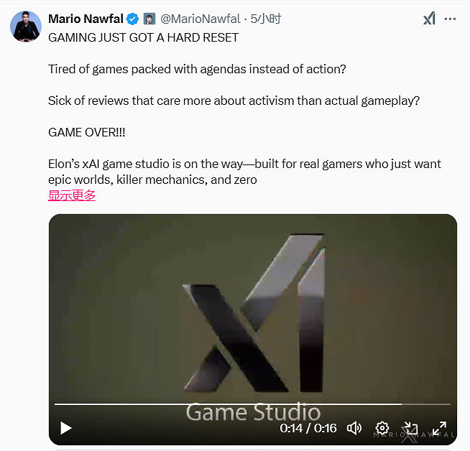This screenshot has height=451, width=470.
Task: Expand post text with 显示更多
Action: click(x=72, y=195)
